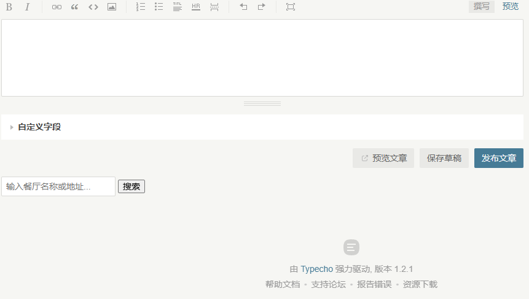Switch to the 撰写 tab
Image resolution: width=529 pixels, height=299 pixels.
482,6
